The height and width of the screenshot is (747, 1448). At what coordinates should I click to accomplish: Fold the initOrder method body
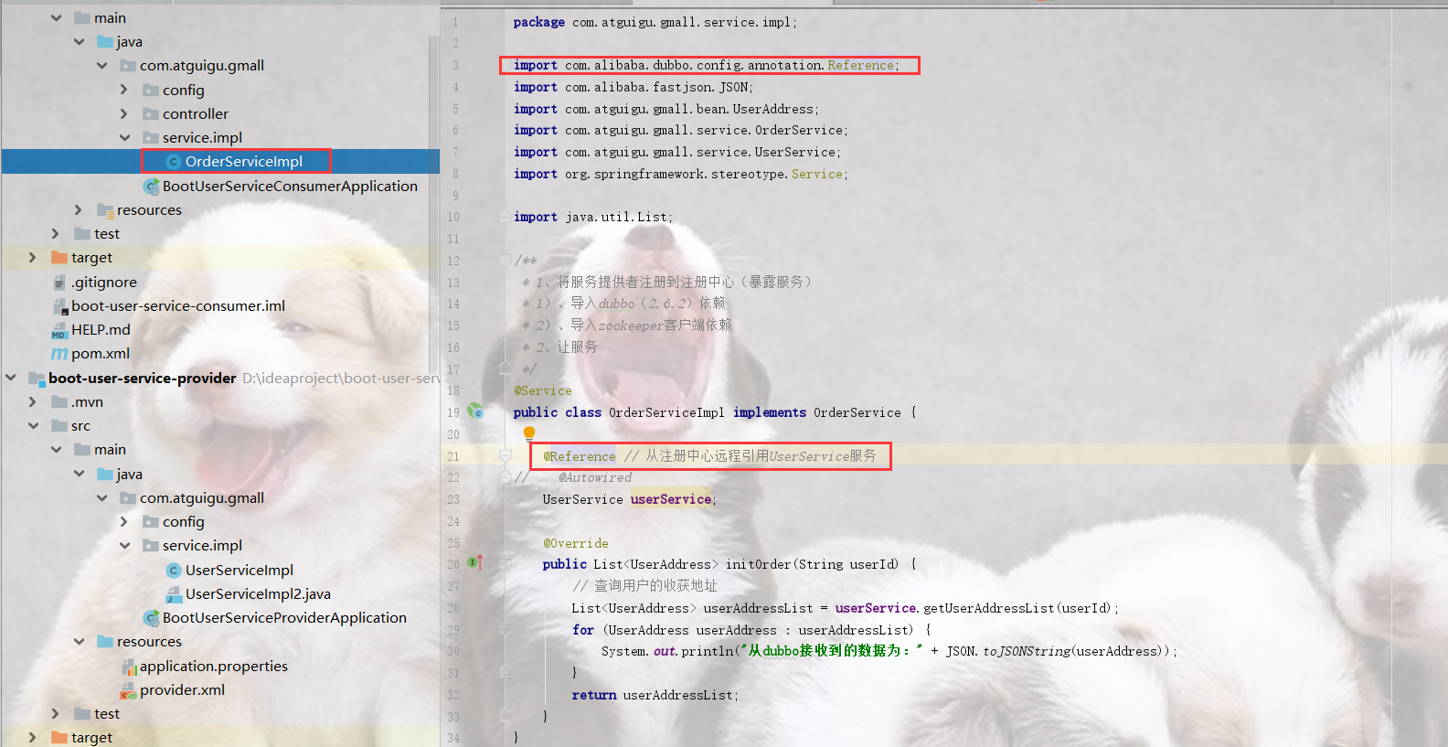click(x=505, y=563)
